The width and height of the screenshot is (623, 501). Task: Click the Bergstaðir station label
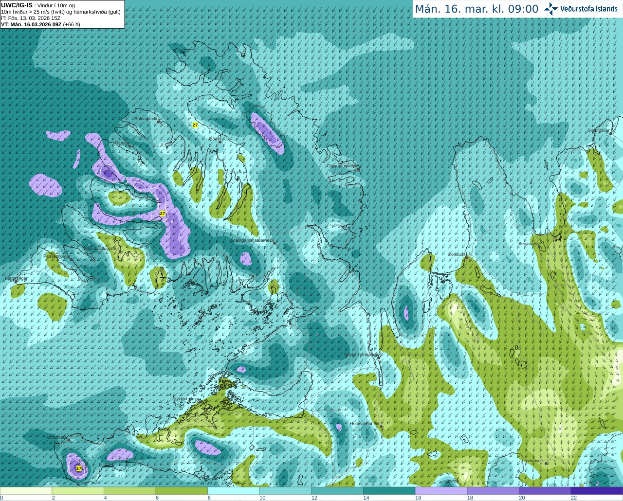(x=529, y=244)
